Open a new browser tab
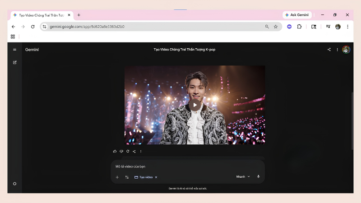The image size is (361, 203). click(79, 15)
